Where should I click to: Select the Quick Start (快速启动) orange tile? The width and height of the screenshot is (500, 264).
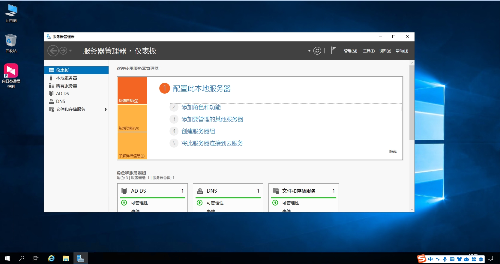(x=132, y=91)
